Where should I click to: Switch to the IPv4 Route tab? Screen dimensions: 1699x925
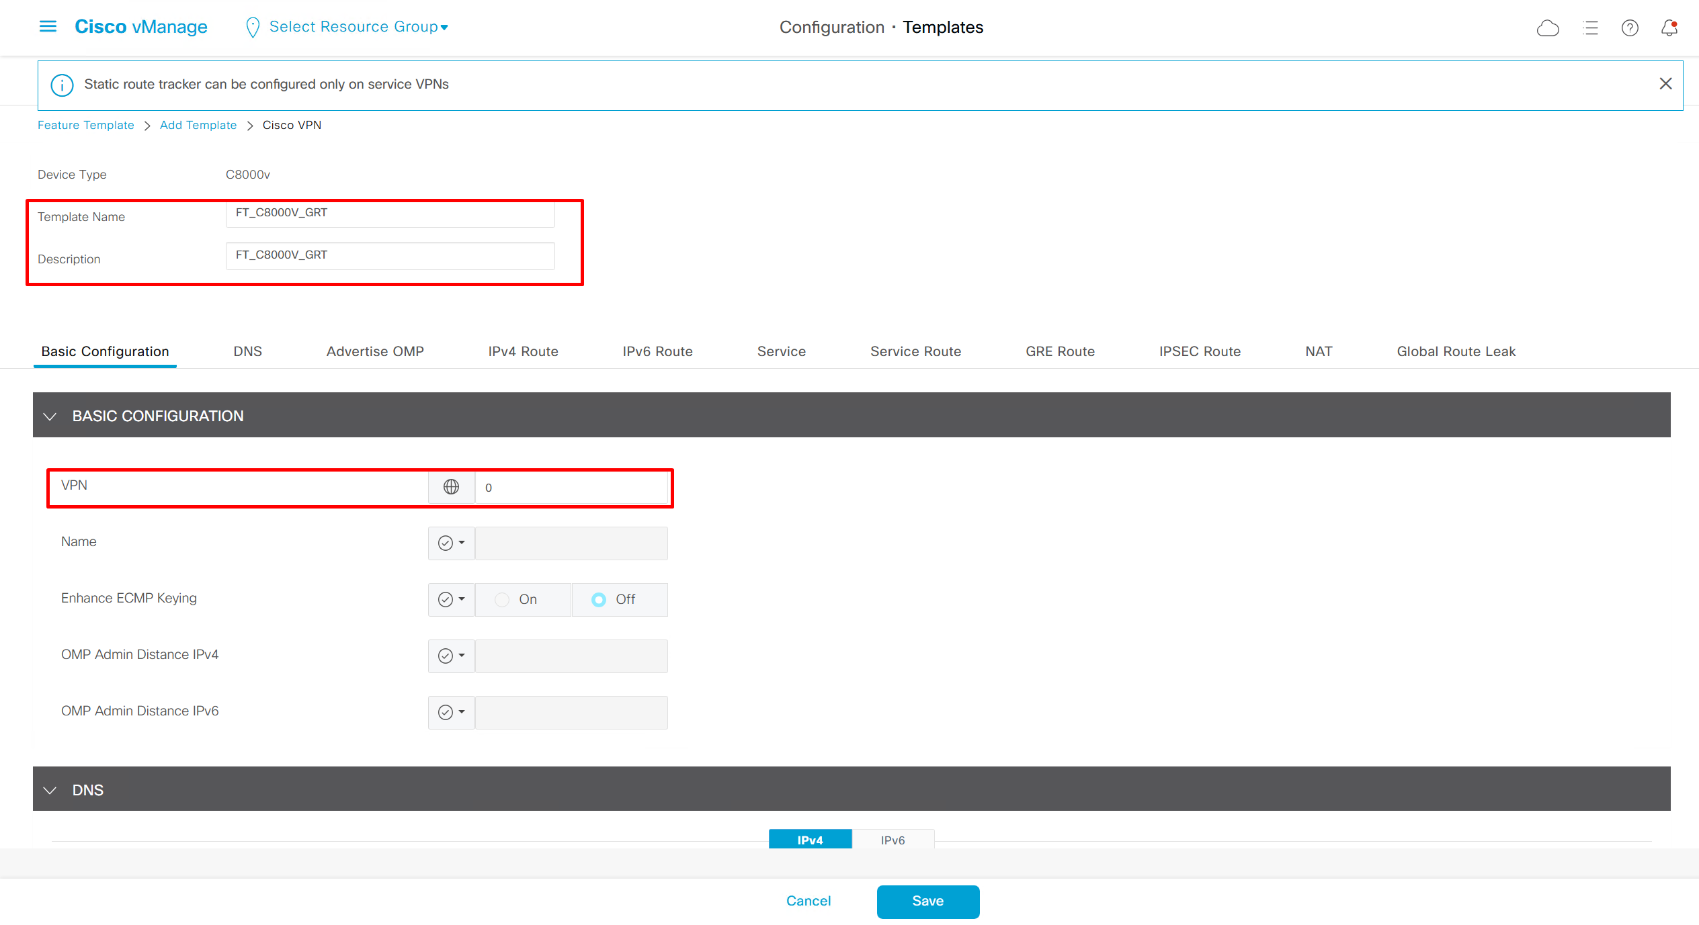click(523, 351)
